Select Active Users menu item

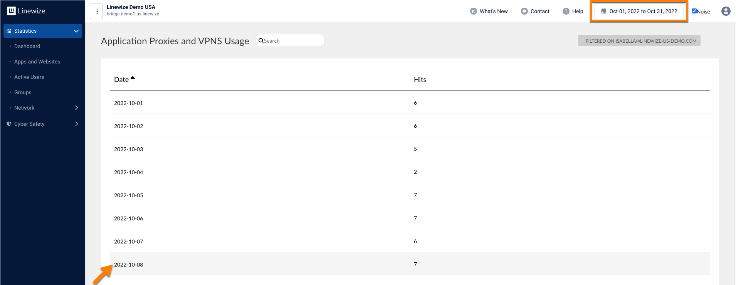point(29,77)
